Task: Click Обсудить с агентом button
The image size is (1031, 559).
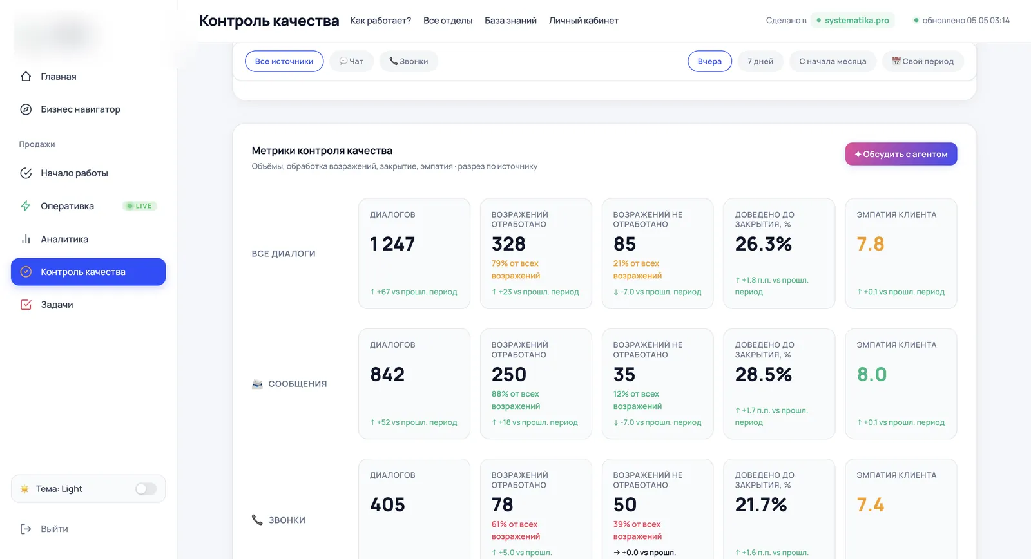Action: 901,154
